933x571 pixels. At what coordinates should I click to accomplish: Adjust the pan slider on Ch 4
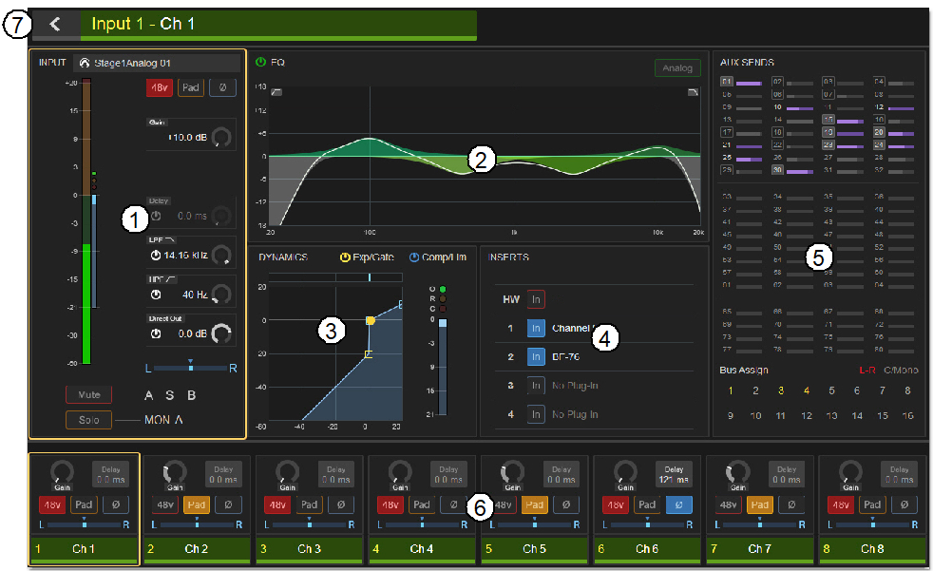(x=422, y=524)
